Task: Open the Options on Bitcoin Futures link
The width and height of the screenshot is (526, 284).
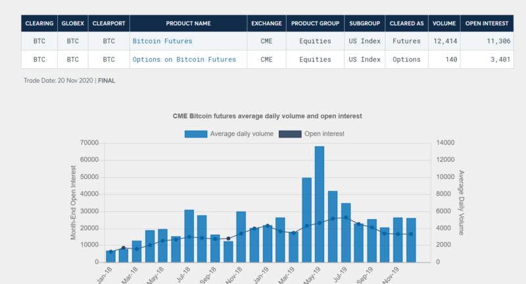Action: click(x=184, y=60)
